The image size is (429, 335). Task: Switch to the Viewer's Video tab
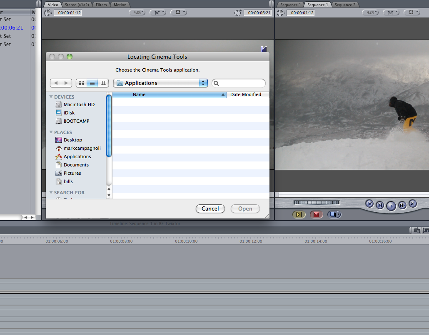53,5
